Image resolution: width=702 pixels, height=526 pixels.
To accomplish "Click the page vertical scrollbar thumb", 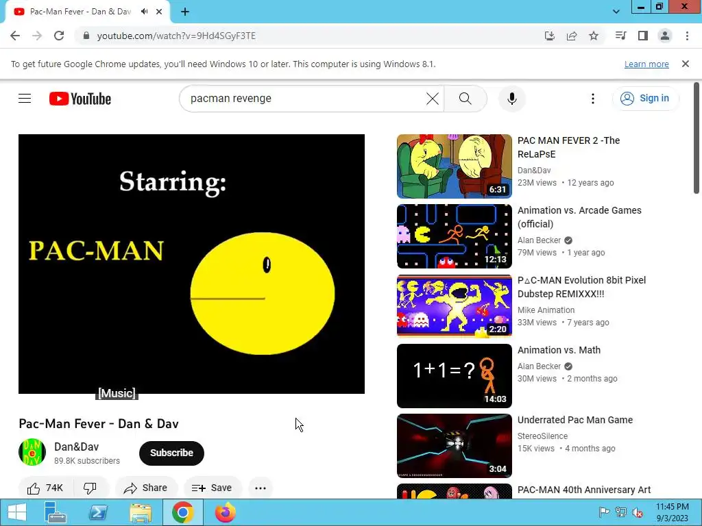I will (x=697, y=138).
